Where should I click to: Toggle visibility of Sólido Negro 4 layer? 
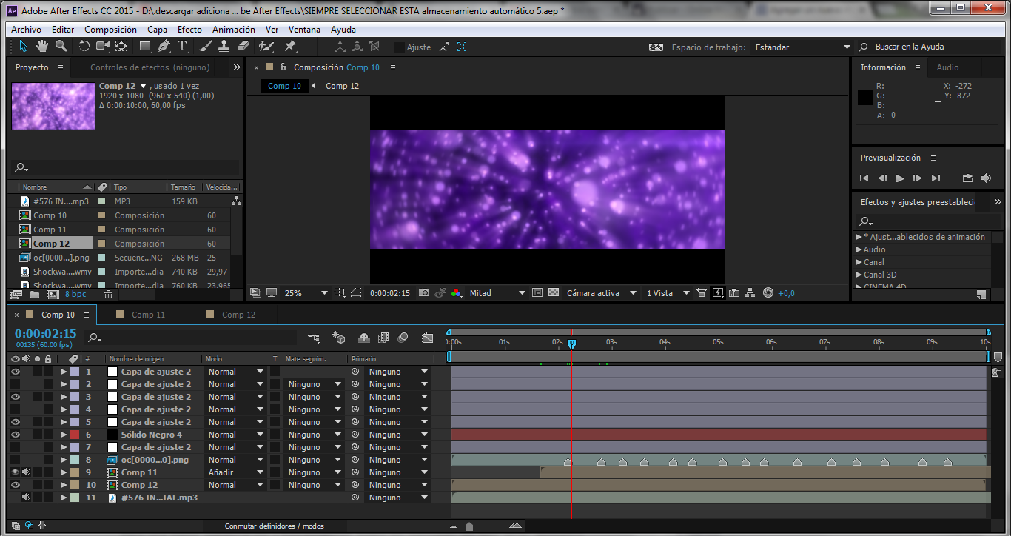[16, 435]
